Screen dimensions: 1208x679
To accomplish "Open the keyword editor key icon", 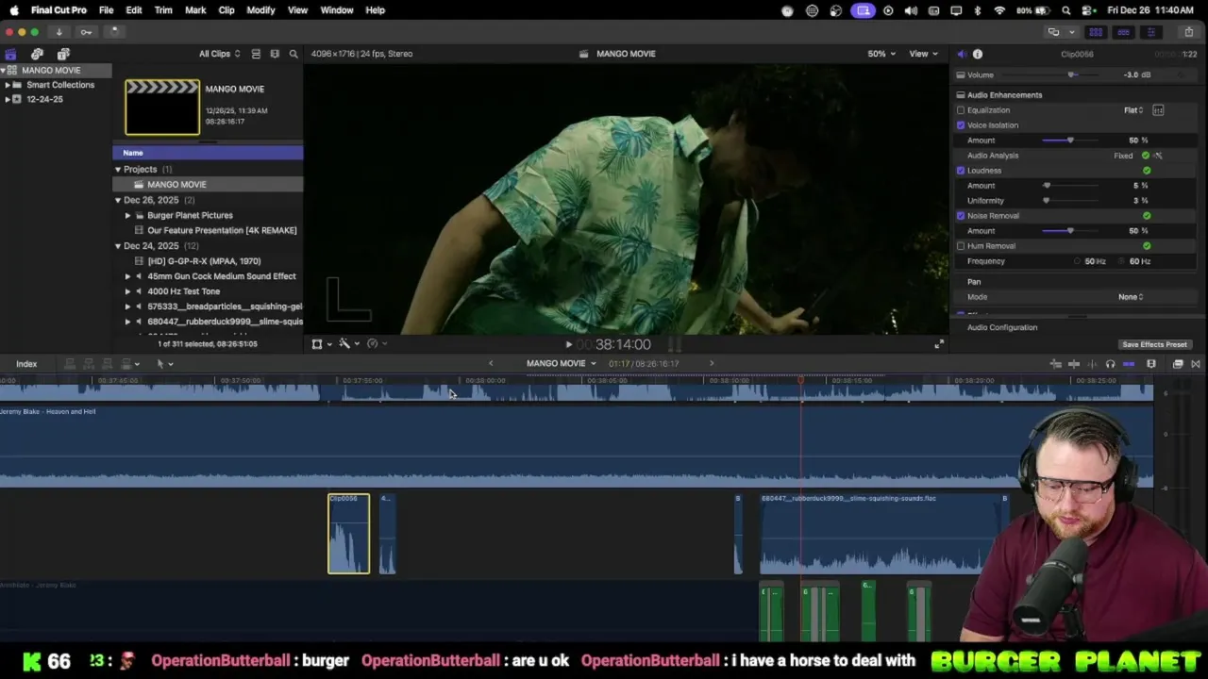I will [86, 31].
